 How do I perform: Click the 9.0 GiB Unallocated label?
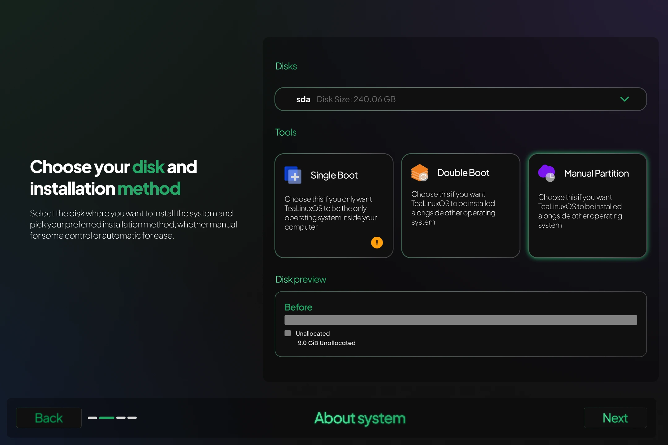pos(327,343)
